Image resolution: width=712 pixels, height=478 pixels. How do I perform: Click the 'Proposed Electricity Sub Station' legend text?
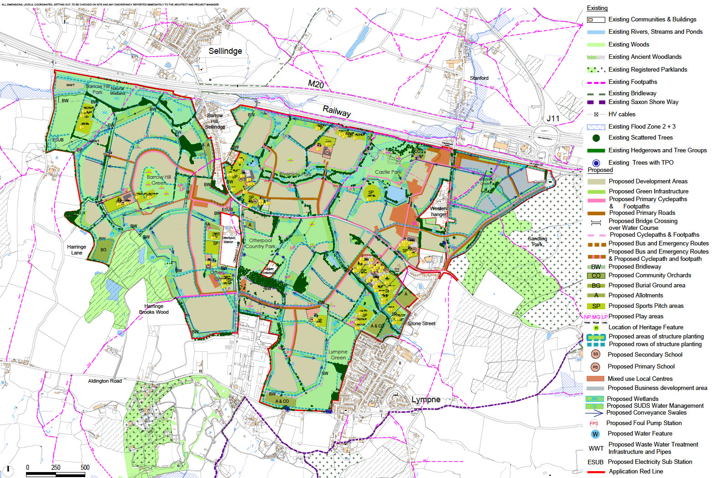(650, 462)
